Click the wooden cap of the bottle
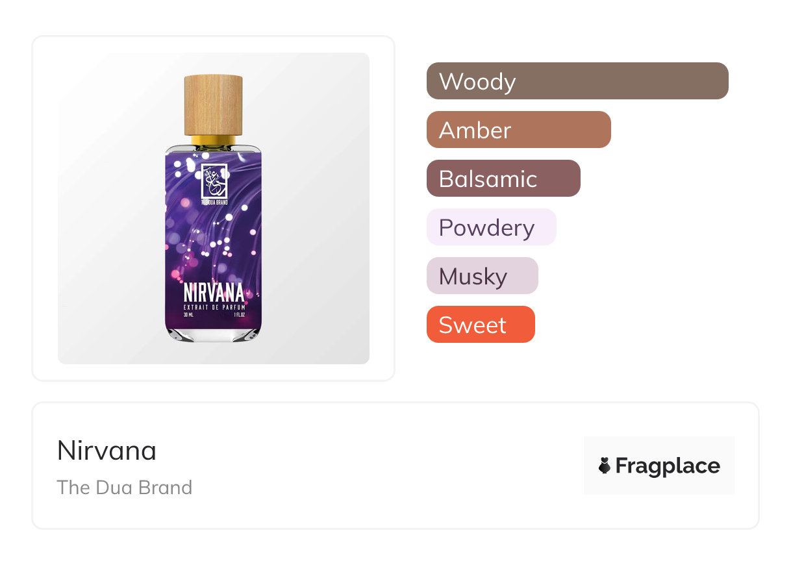Image resolution: width=791 pixels, height=561 pixels. [x=213, y=104]
